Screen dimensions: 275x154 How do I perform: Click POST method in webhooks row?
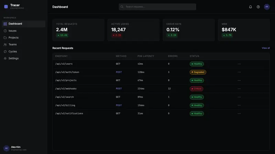point(119,89)
